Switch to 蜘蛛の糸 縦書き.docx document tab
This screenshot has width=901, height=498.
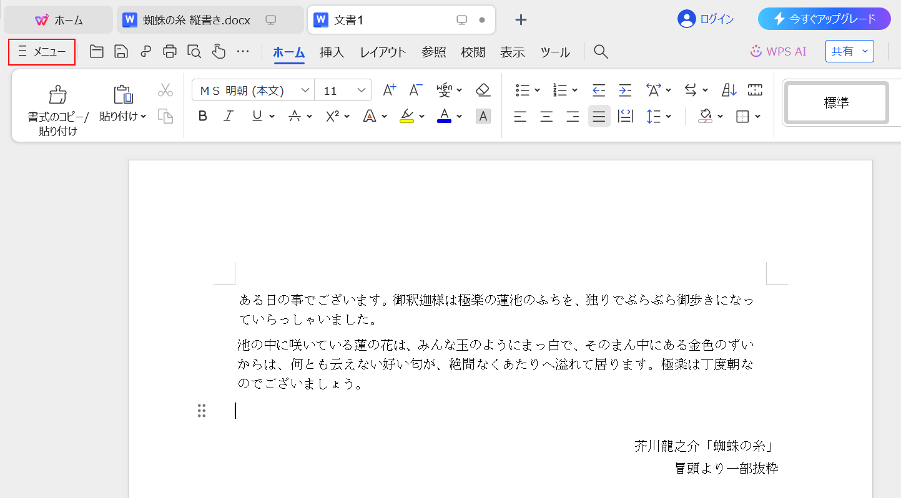210,20
